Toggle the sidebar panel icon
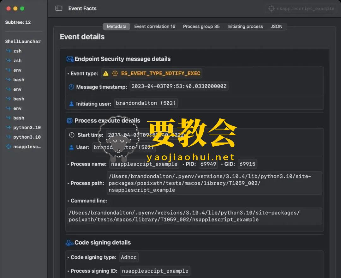Viewport: 341px width, 278px height. [x=59, y=9]
